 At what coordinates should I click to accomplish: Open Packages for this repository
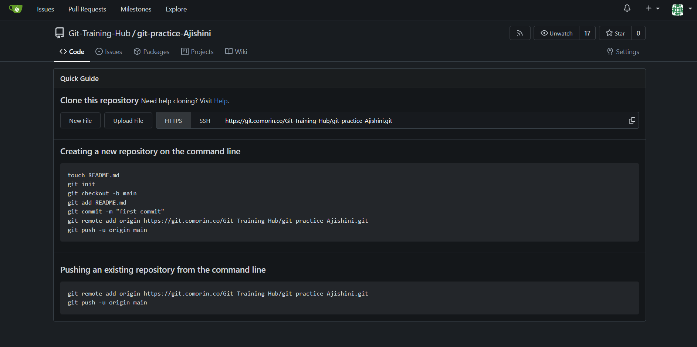[151, 51]
